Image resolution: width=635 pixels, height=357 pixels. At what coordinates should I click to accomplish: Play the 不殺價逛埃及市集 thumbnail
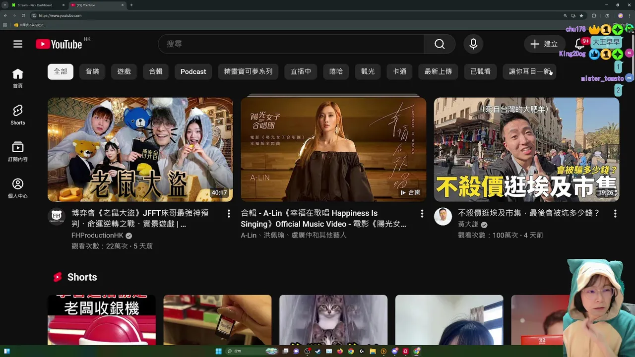(x=526, y=149)
